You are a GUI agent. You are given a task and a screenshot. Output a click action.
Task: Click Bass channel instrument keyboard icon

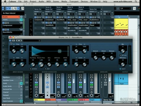click(x=36, y=90)
